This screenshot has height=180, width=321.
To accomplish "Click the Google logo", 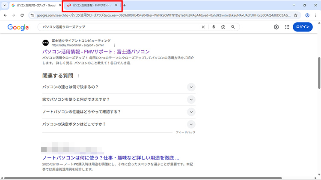I will click(x=18, y=27).
